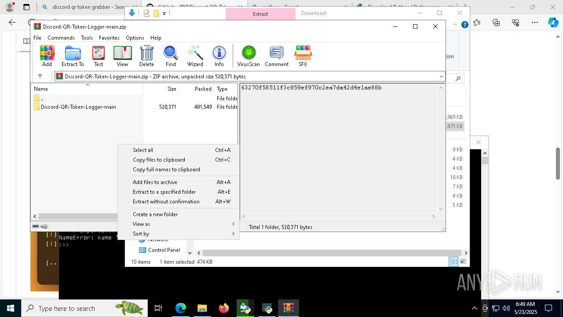Select the Discord-QR-Token-Logger-main folder row
The image size is (563, 317).
click(x=135, y=107)
